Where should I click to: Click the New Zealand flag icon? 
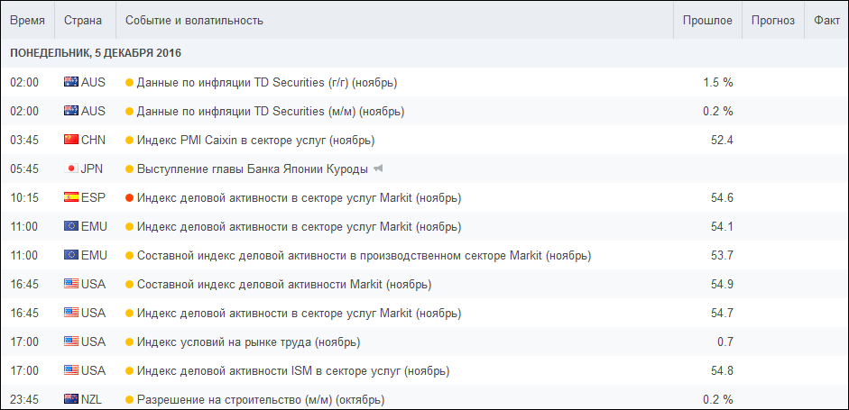pyautogui.click(x=70, y=399)
